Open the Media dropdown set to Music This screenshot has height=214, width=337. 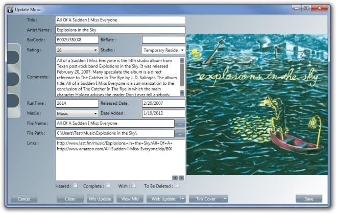click(77, 113)
